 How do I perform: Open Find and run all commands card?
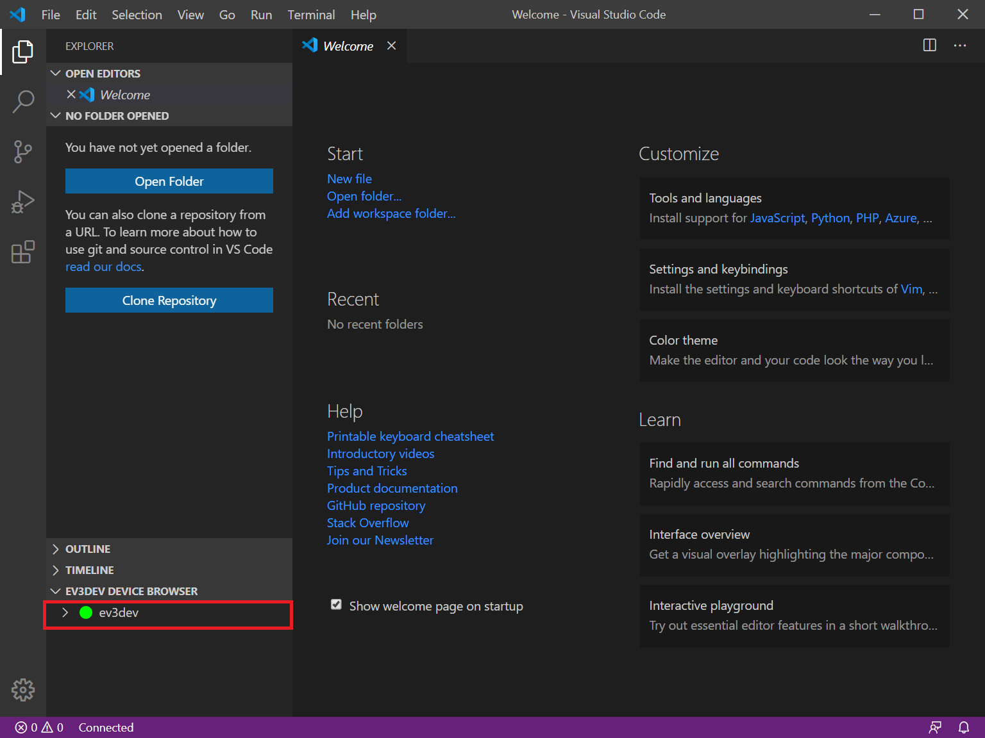click(x=795, y=473)
